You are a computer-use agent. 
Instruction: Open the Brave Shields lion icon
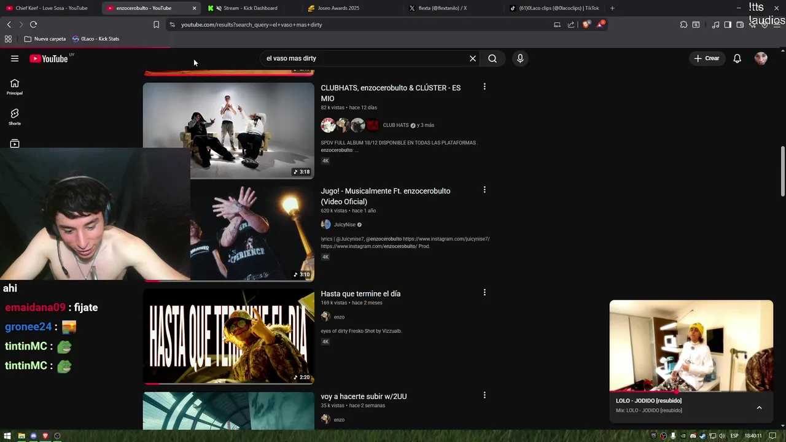coord(586,25)
